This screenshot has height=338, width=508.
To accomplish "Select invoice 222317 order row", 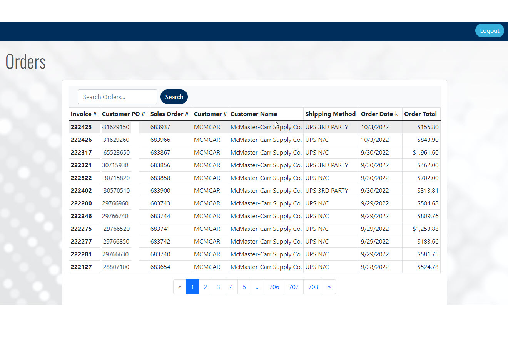I will click(x=81, y=152).
